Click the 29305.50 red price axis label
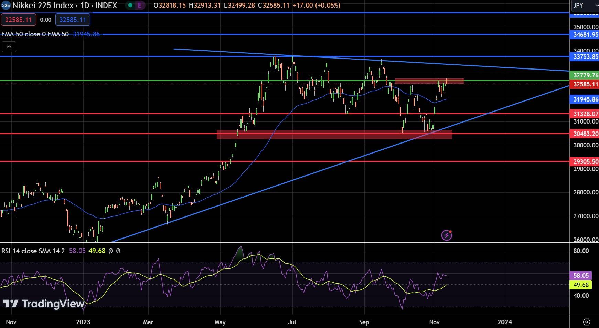Viewport: 599px width, 328px height. (x=584, y=161)
